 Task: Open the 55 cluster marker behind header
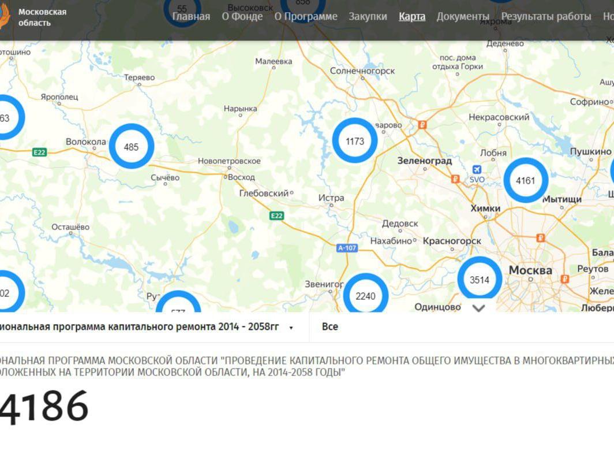pyautogui.click(x=182, y=10)
